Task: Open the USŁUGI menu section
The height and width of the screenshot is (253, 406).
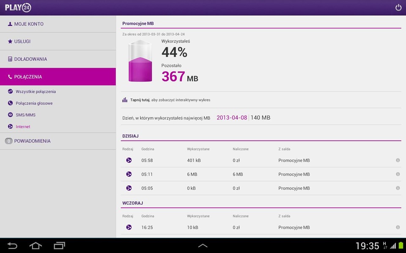Action: 58,41
